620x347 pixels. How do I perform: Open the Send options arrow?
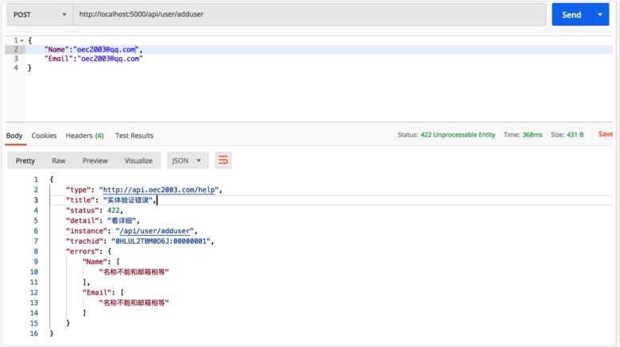(x=600, y=14)
